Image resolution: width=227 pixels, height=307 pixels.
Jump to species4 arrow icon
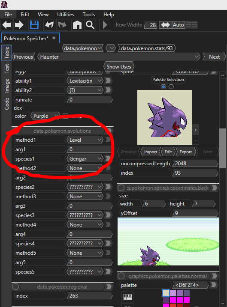tap(108, 243)
